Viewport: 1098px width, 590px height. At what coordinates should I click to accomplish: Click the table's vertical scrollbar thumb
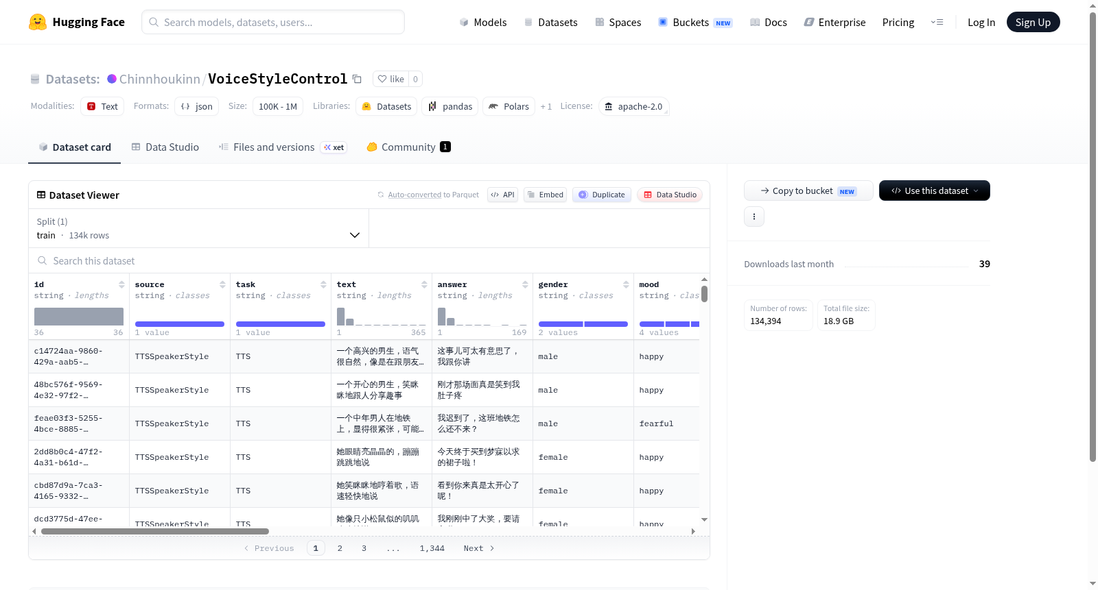tap(704, 294)
